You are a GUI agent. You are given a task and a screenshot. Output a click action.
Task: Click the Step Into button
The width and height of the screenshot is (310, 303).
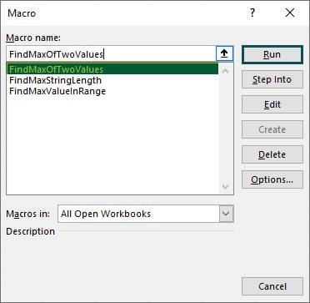[272, 79]
